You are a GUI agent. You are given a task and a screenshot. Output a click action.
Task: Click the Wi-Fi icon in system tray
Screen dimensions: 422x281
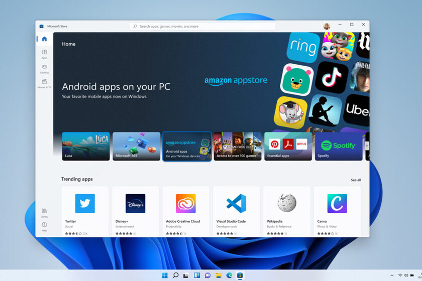coord(400,275)
